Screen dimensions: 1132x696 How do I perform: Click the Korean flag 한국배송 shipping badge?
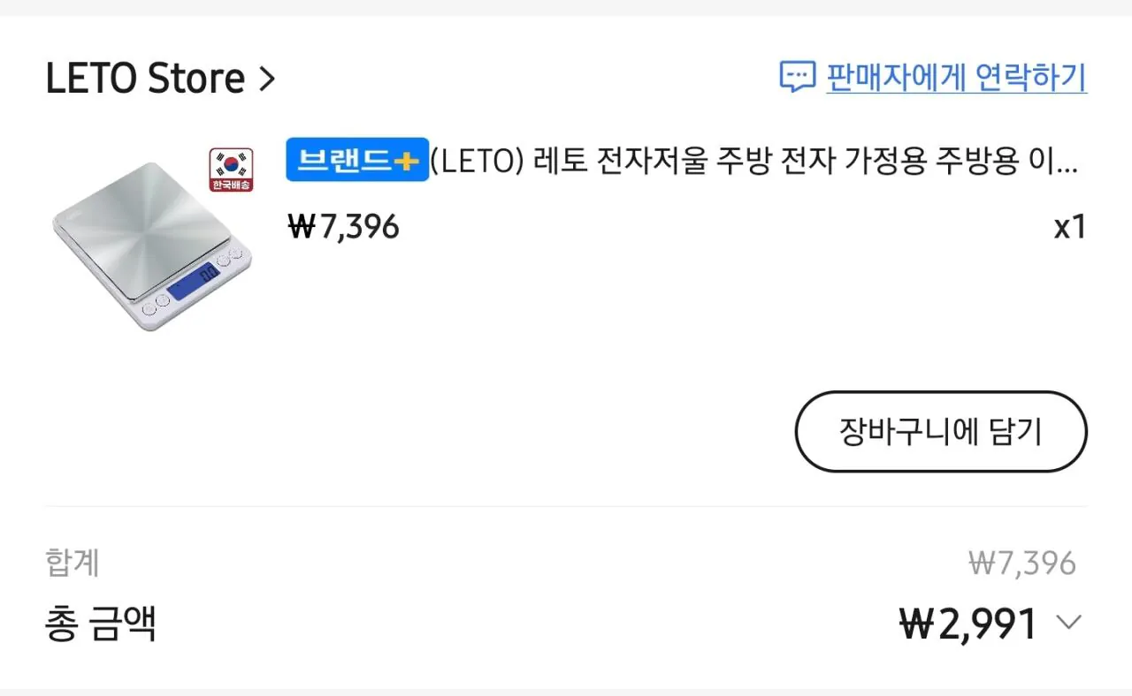(231, 170)
